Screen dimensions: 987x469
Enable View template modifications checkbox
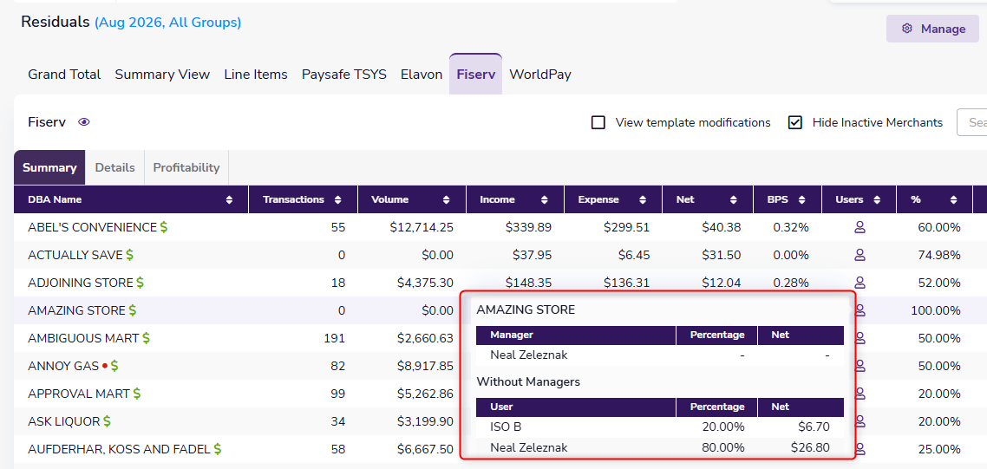coord(598,122)
